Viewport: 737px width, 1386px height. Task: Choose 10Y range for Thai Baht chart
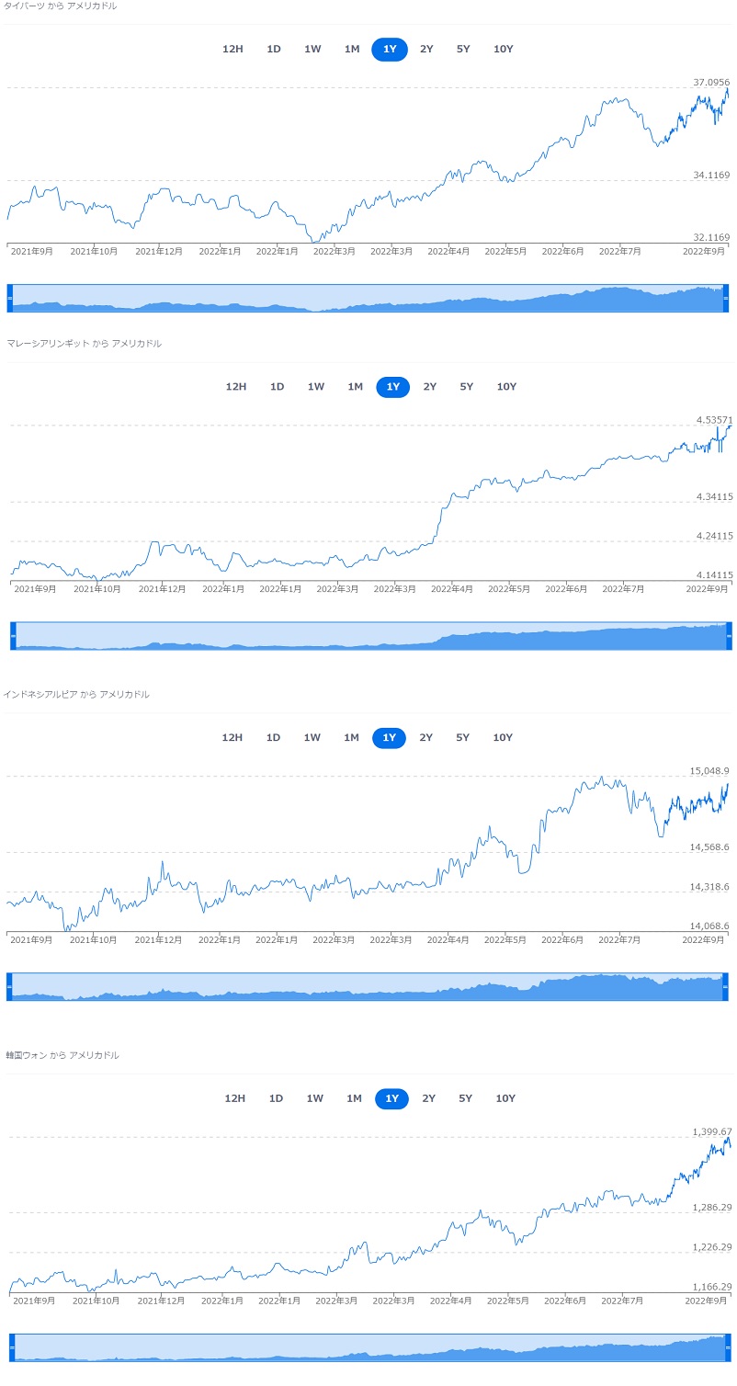tap(504, 50)
